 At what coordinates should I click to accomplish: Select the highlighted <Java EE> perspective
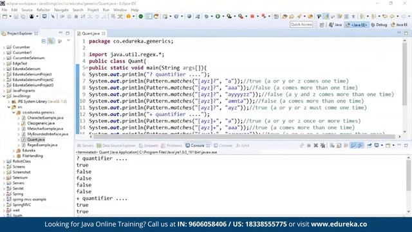[357, 24]
